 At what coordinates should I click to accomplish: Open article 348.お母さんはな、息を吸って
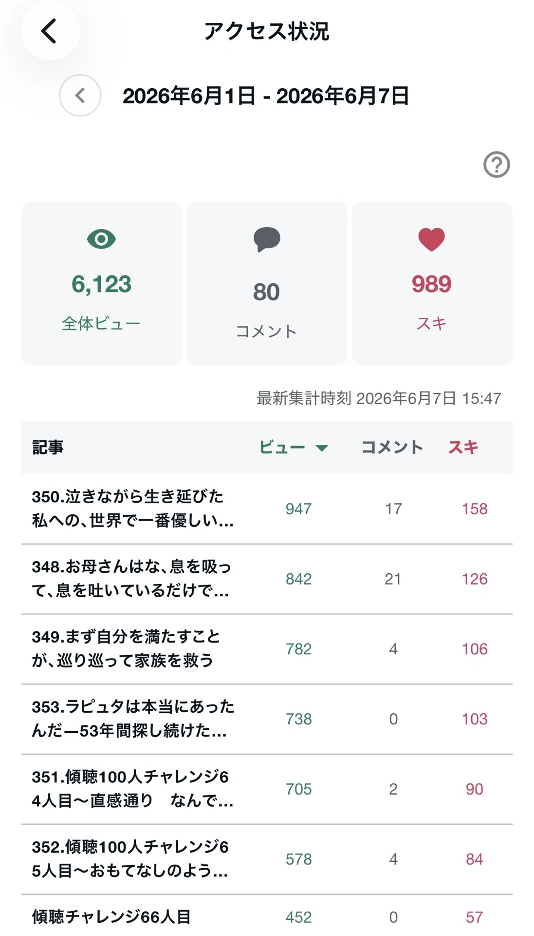pyautogui.click(x=267, y=579)
